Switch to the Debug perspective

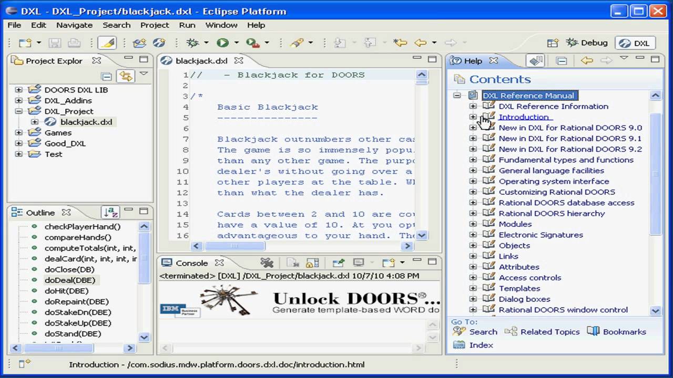click(587, 43)
